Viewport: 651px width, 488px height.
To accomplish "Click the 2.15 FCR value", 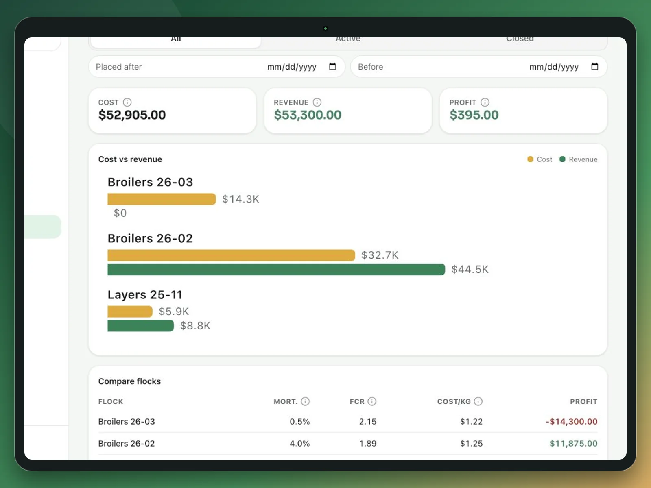I will 368,422.
